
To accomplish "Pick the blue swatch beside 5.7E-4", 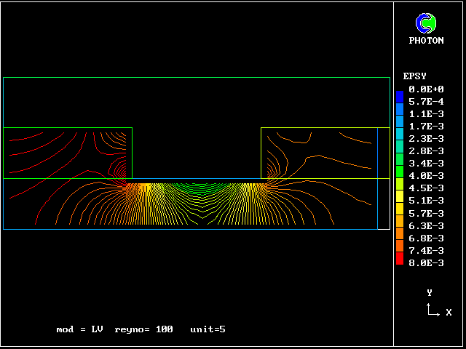I will click(x=399, y=100).
